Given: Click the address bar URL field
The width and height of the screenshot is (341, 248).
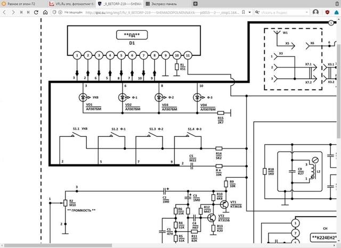Looking at the screenshot, I should [160, 12].
